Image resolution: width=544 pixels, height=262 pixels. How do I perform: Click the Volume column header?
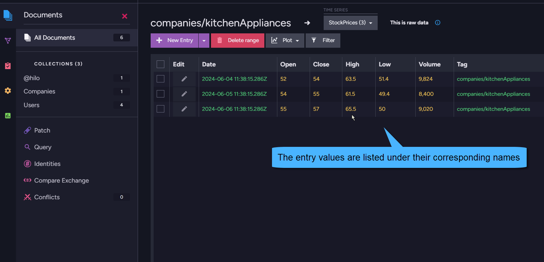[430, 64]
